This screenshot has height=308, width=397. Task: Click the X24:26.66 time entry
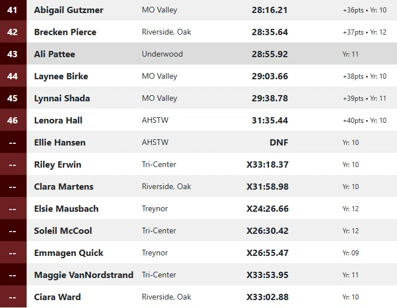click(267, 209)
